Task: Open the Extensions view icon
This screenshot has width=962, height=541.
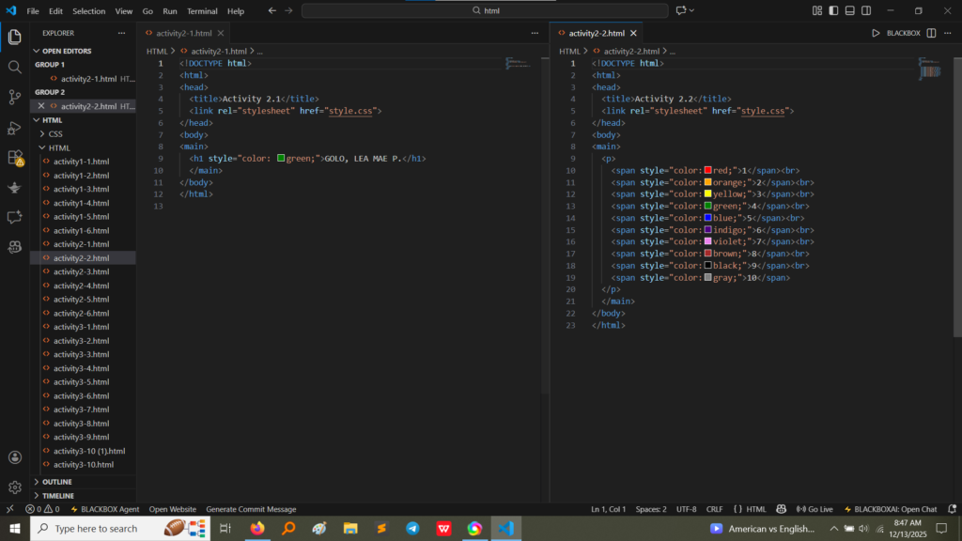Action: (x=14, y=157)
